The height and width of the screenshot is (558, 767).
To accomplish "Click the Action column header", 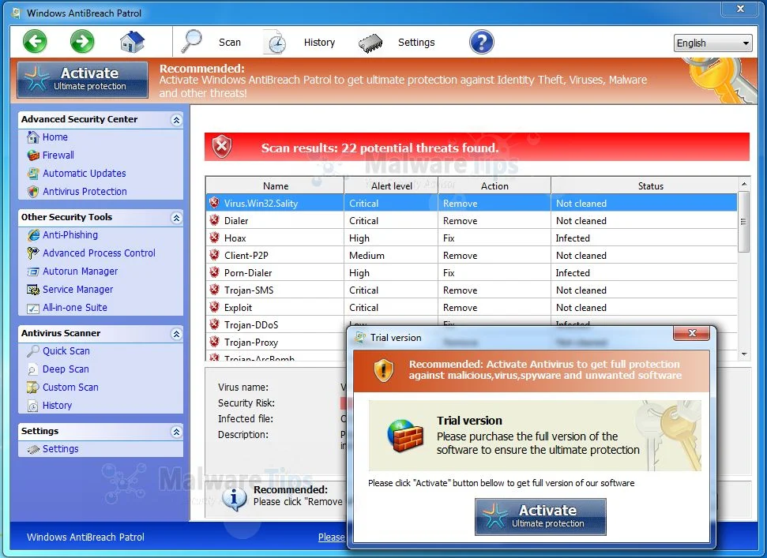I will click(x=494, y=185).
